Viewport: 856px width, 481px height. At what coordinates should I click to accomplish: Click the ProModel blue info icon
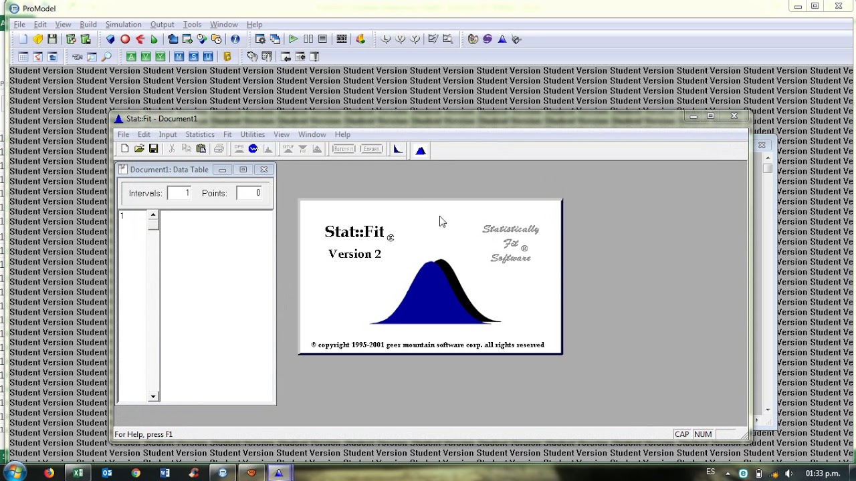click(x=235, y=39)
